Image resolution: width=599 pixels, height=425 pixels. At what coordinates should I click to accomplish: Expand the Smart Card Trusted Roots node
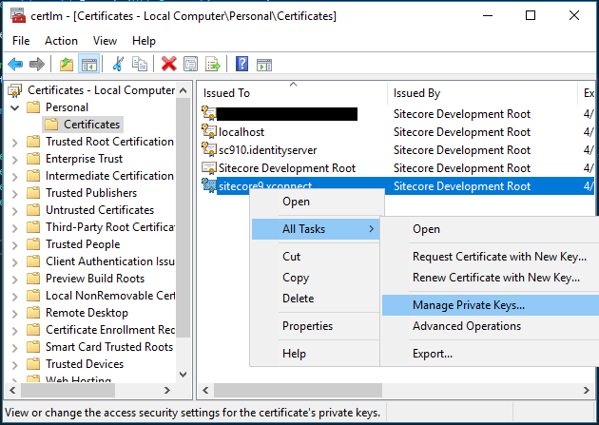tap(15, 347)
